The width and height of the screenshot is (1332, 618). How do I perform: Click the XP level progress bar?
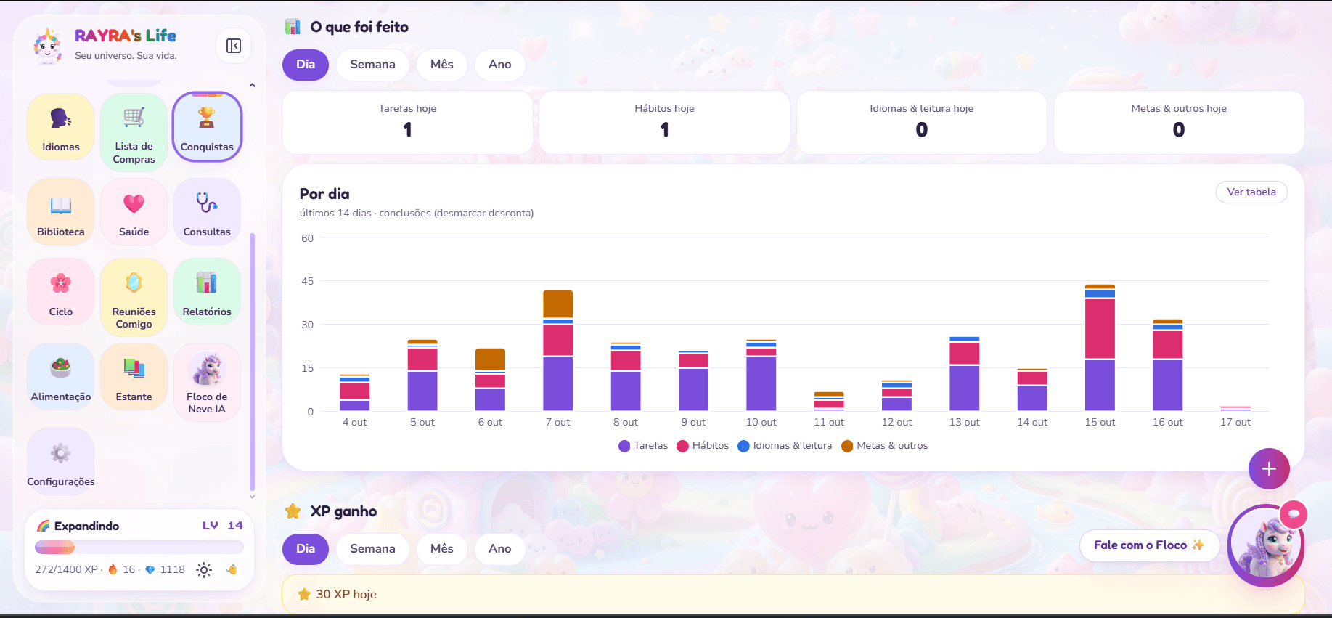139,548
